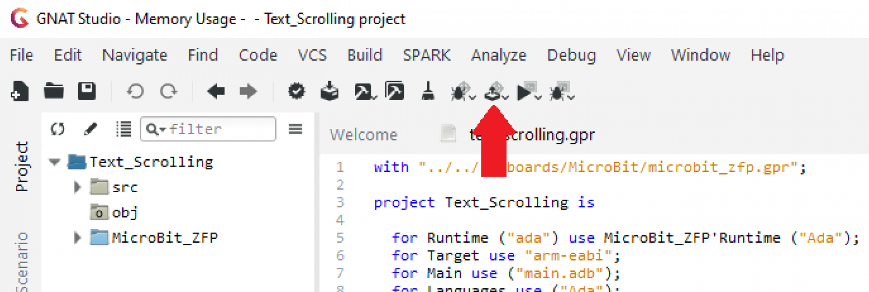Open the Help menu

767,55
